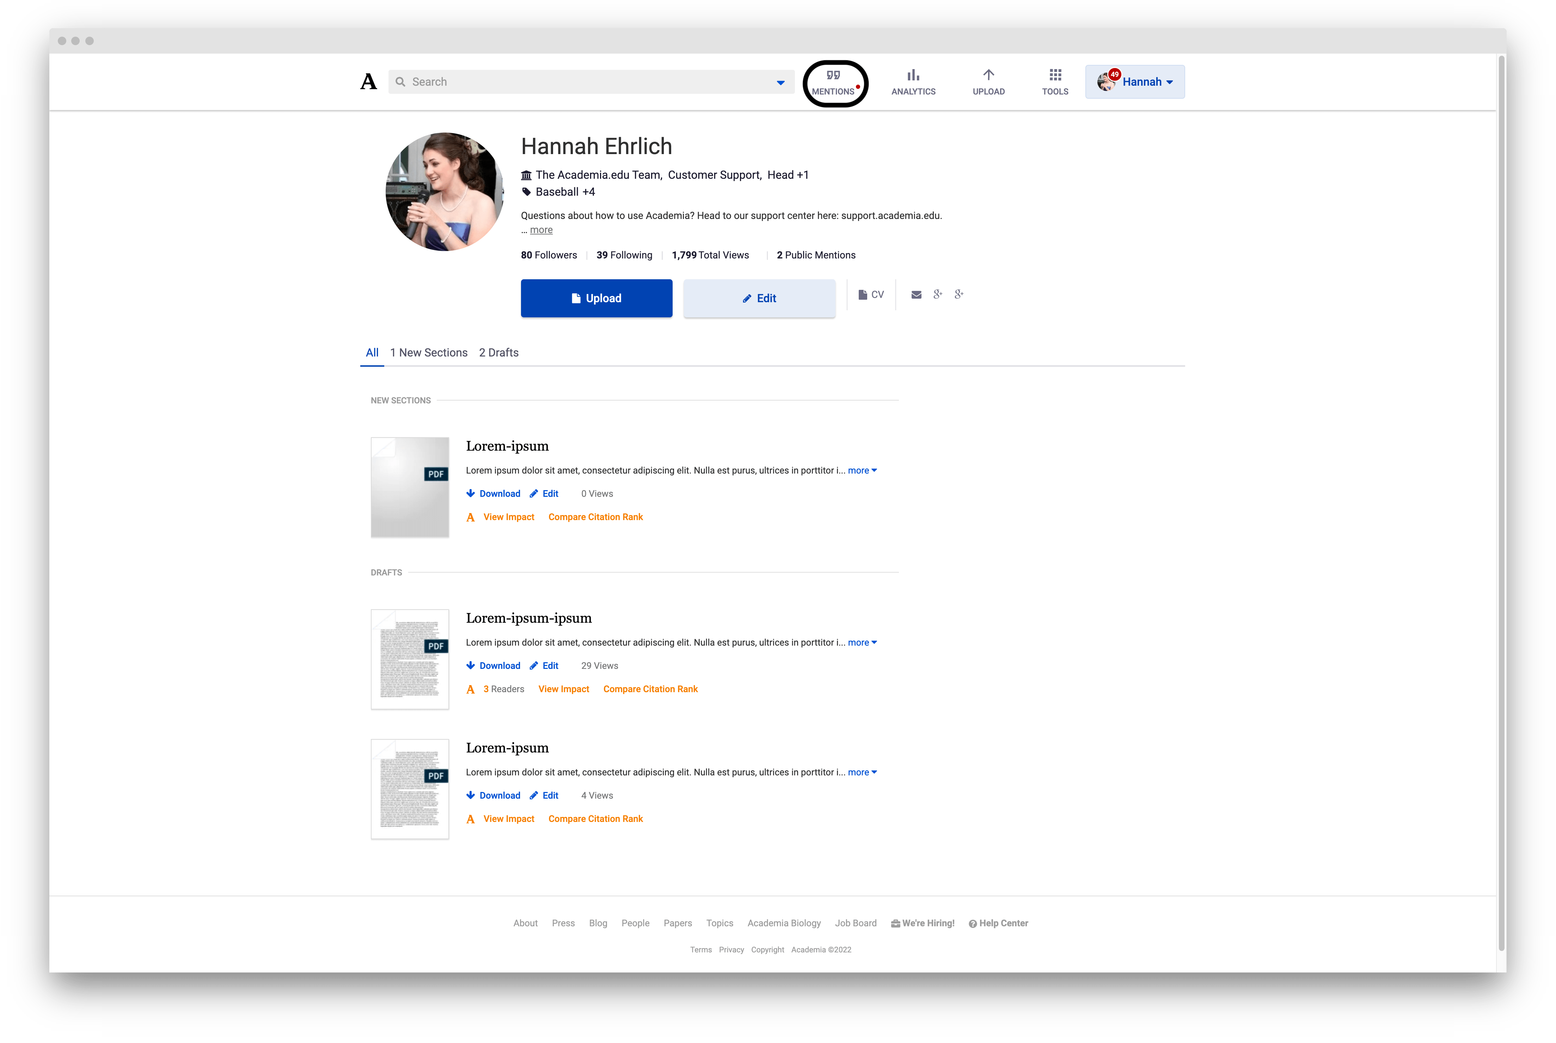Click the notification badge on Hannah's avatar
Screen dimensions: 1556x1043
pos(1114,74)
